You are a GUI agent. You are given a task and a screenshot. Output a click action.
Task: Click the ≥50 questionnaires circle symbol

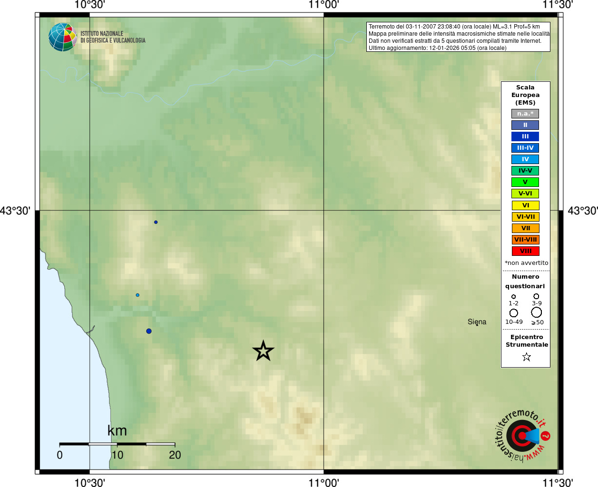coord(536,312)
